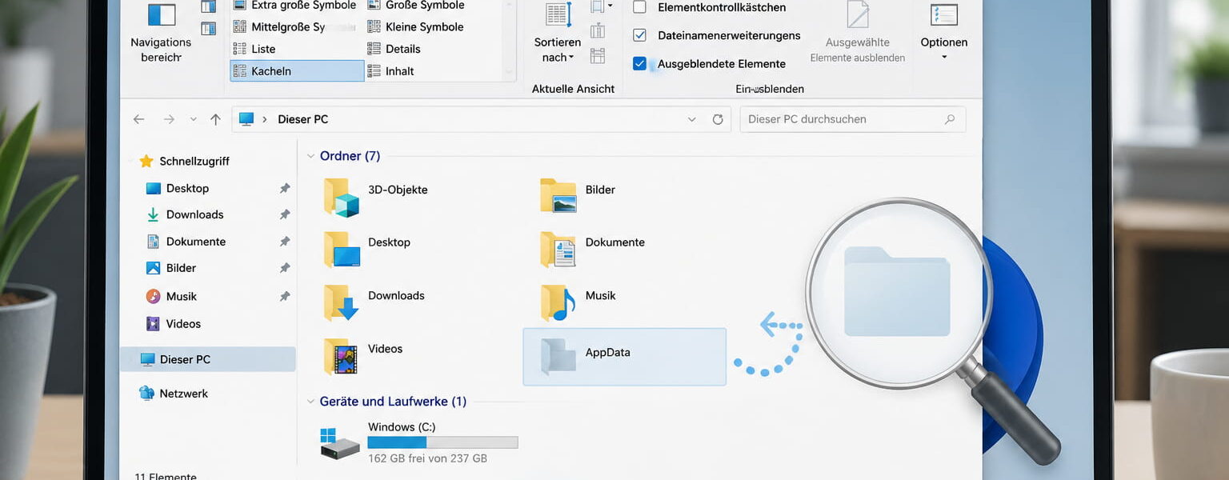Enable the Elementkontrollkästchen checkbox
The width and height of the screenshot is (1229, 480).
(640, 7)
